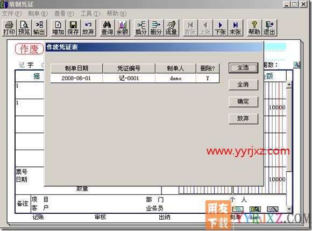Open the 制单 menu
The image size is (312, 231).
38,13
